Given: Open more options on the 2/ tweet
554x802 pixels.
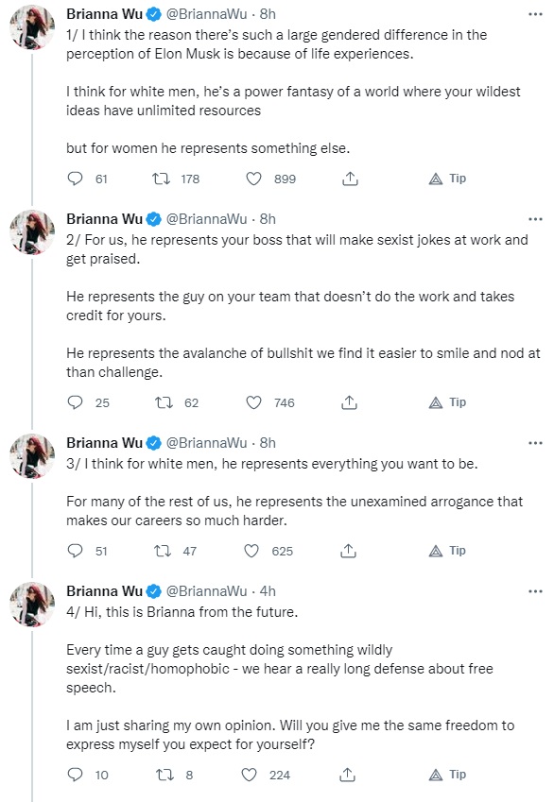Looking at the screenshot, I should pos(535,219).
